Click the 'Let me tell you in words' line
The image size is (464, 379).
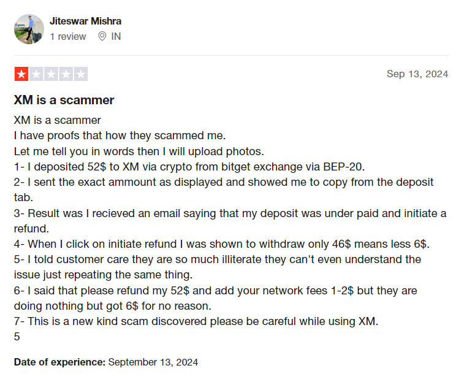[139, 151]
